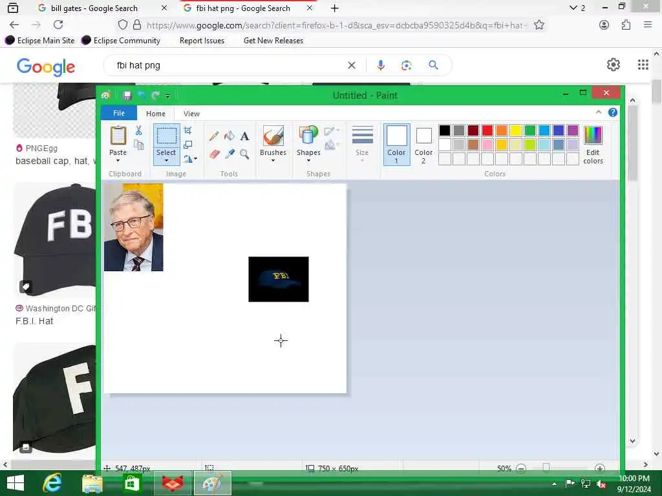
Task: Switch to the View tab in Paint
Action: [191, 114]
